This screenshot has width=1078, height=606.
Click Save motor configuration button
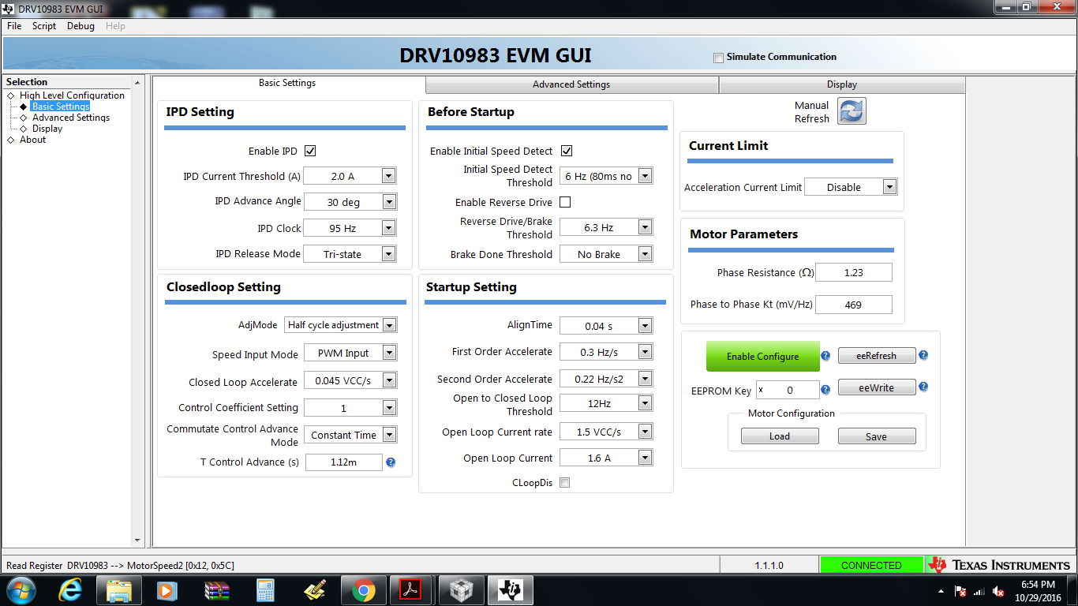[x=877, y=436]
